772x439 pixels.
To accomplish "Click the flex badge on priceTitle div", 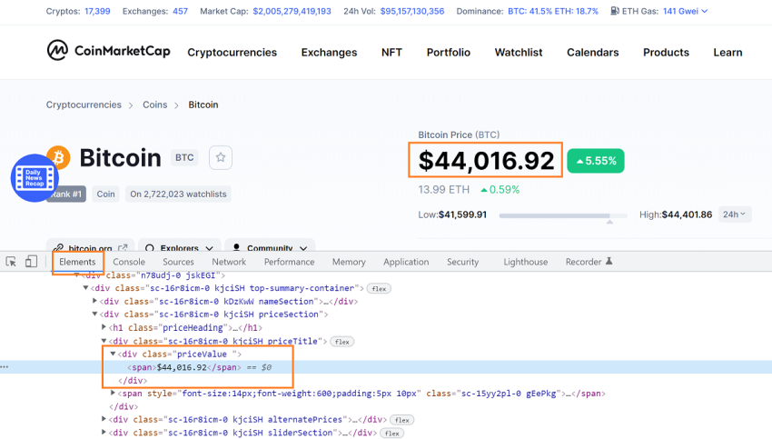I will click(x=342, y=342).
